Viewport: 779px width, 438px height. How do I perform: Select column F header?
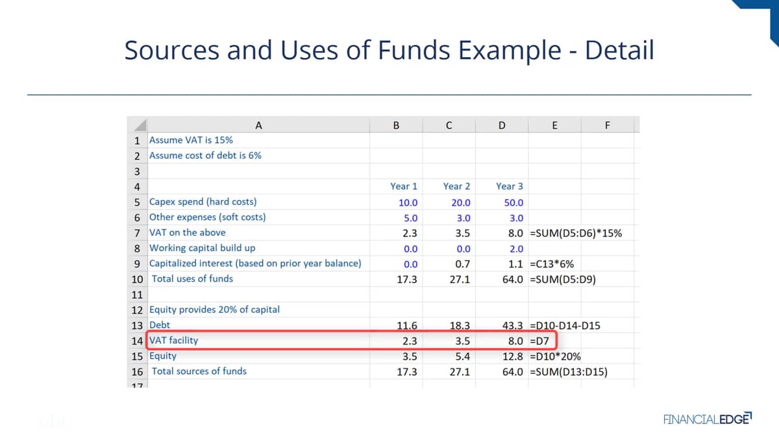pyautogui.click(x=607, y=125)
